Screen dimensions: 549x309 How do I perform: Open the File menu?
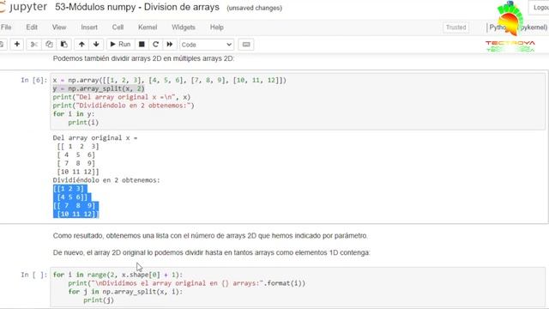pos(6,27)
